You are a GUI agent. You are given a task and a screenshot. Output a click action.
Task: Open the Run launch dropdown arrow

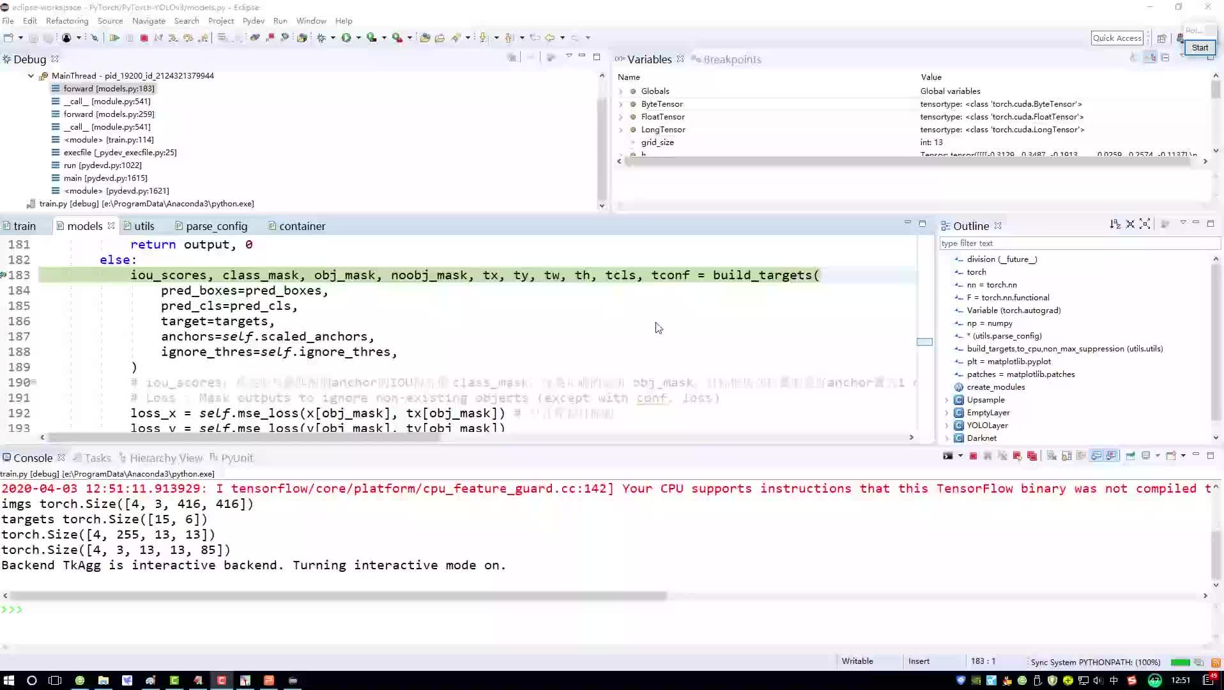[x=358, y=38]
